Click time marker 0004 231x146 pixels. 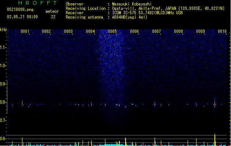pos(90,31)
